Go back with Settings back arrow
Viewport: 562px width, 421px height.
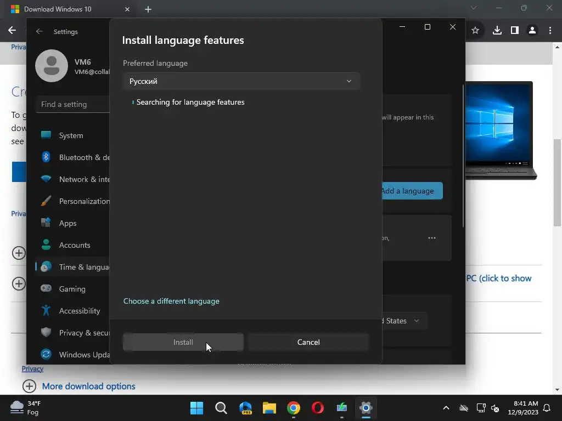[40, 31]
